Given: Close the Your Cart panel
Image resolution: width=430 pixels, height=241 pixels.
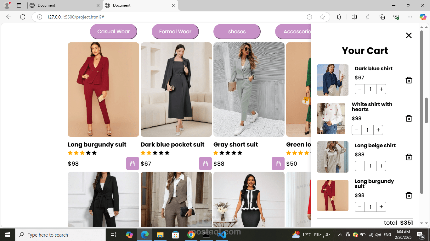Looking at the screenshot, I should 409,35.
